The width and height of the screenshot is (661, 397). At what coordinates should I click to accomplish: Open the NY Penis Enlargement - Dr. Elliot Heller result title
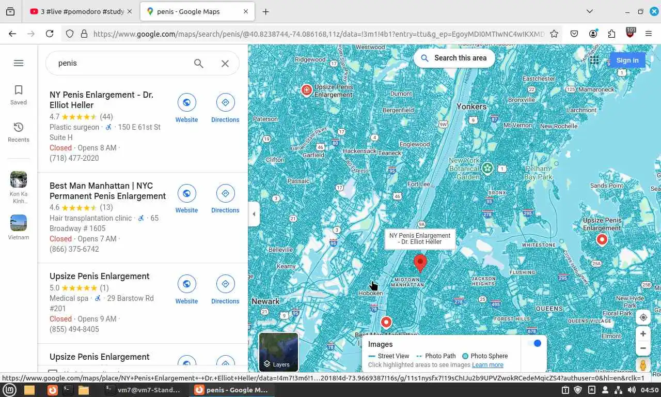point(101,100)
